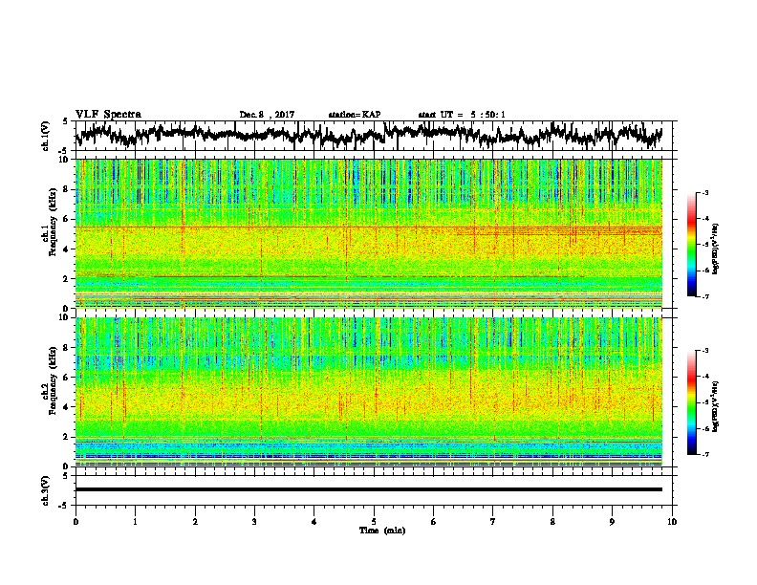Click the time axis tick label "9"

612,521
